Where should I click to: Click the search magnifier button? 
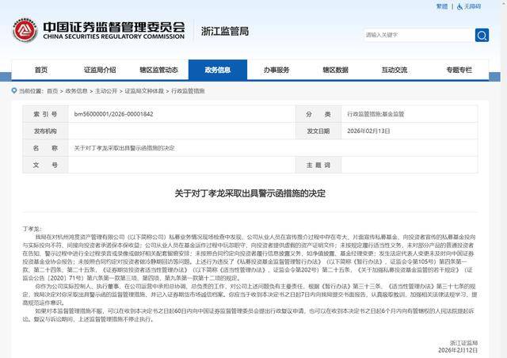(481, 35)
